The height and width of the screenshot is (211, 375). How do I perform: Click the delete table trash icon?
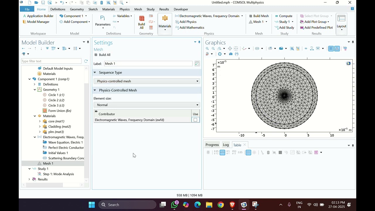pos(268,152)
